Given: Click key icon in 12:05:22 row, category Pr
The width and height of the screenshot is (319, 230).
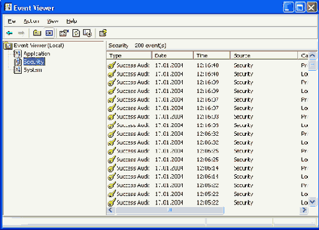Looking at the screenshot, I should 111,185.
